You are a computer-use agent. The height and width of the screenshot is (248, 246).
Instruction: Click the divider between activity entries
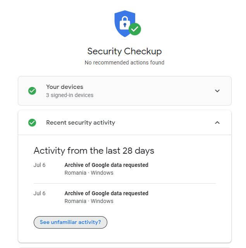tap(125, 184)
